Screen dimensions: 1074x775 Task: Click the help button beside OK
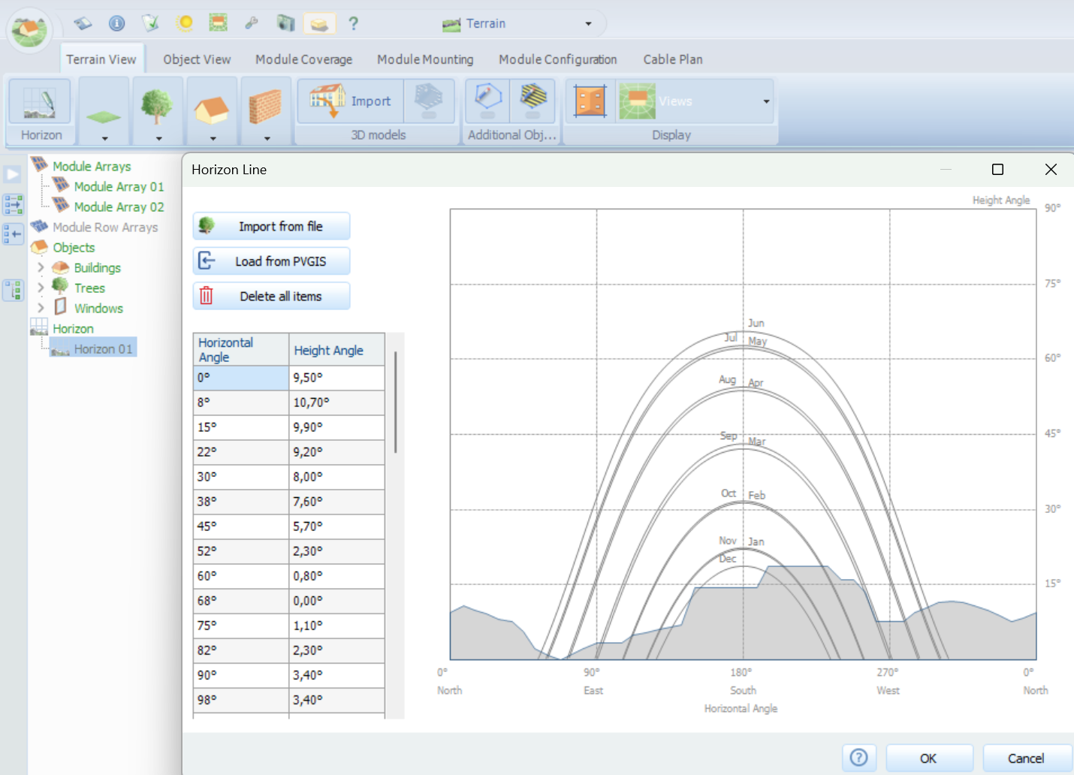[x=858, y=758]
